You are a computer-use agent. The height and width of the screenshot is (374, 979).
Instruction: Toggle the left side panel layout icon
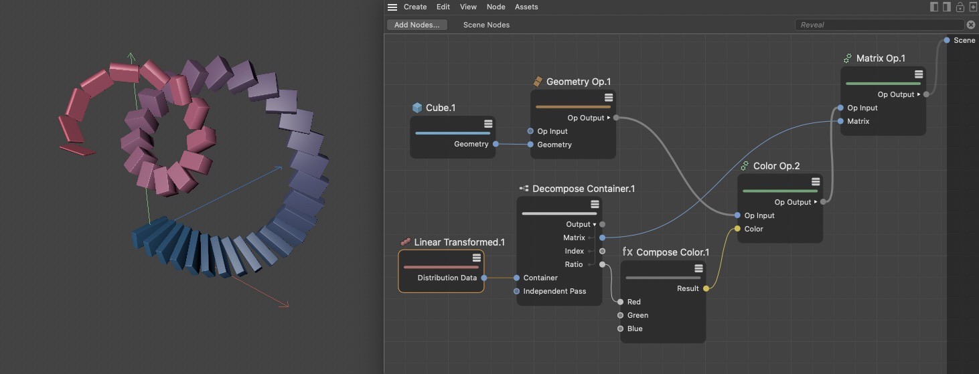935,7
